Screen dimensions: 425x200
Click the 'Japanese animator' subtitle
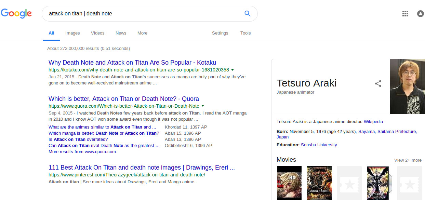[295, 92]
